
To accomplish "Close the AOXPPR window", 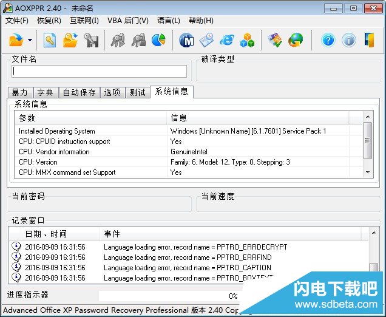I will click(373, 9).
